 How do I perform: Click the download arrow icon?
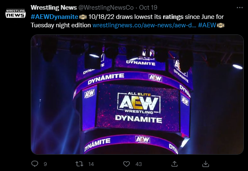[x=205, y=164]
